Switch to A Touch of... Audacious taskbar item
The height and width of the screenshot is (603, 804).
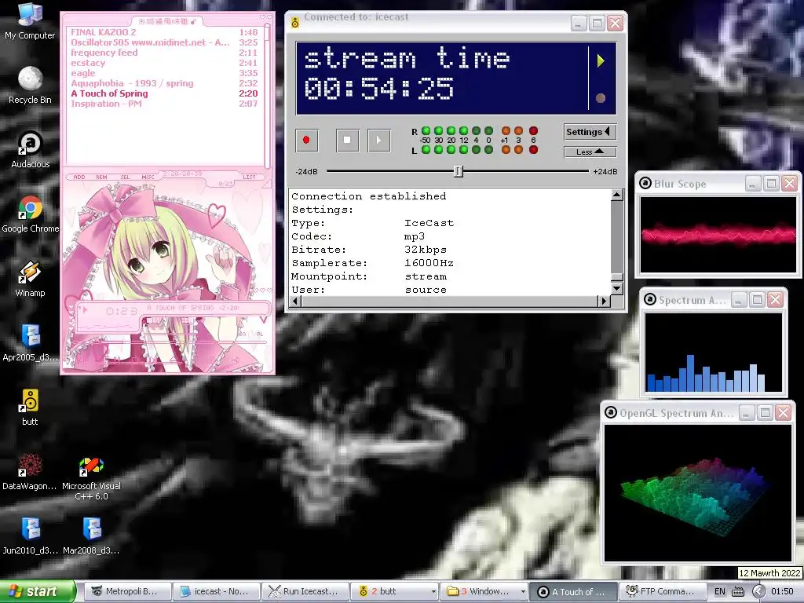point(572,591)
